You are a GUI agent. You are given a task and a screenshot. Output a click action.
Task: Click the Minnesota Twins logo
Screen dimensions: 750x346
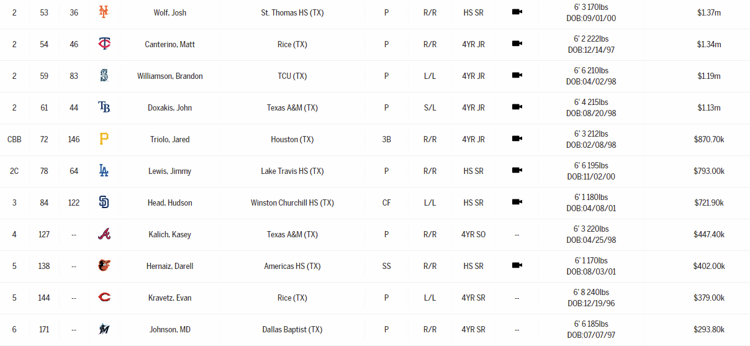104,44
